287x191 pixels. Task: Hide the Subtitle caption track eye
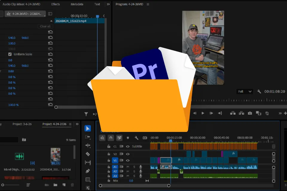[128, 147]
